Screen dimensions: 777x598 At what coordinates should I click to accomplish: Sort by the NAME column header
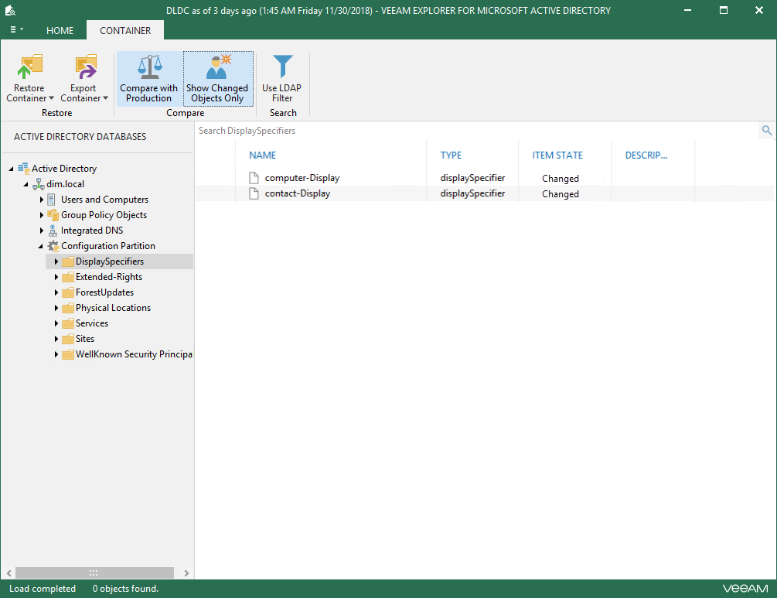pos(262,155)
